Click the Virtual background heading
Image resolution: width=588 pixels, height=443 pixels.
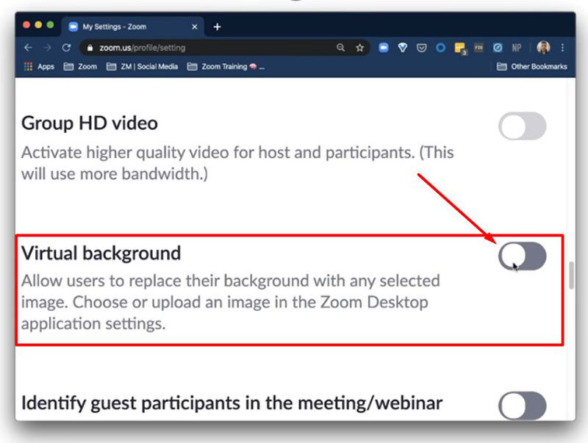pyautogui.click(x=101, y=253)
